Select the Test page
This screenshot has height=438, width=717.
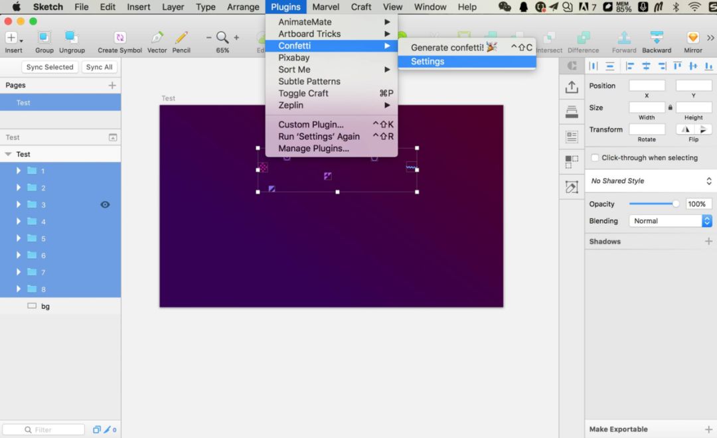point(60,103)
